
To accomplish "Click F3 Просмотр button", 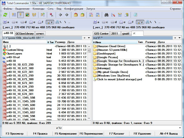I will (15, 133).
